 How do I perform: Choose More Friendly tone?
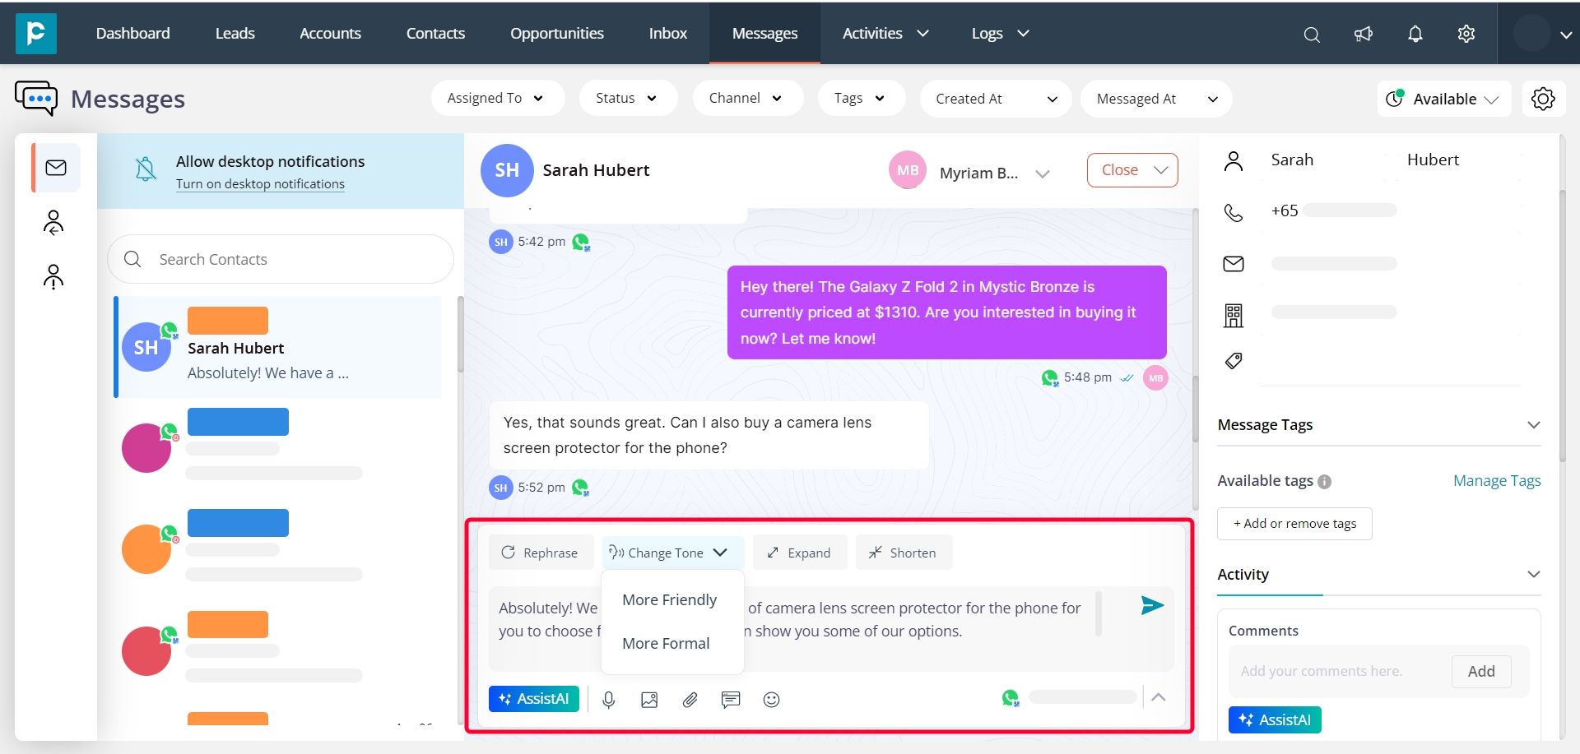669,600
